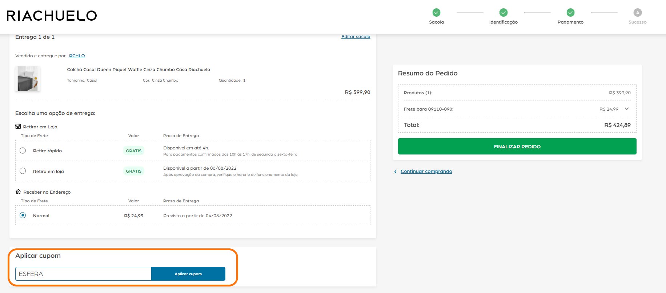
Task: Click the FINALIZAR PEDIDO button
Action: [x=517, y=146]
